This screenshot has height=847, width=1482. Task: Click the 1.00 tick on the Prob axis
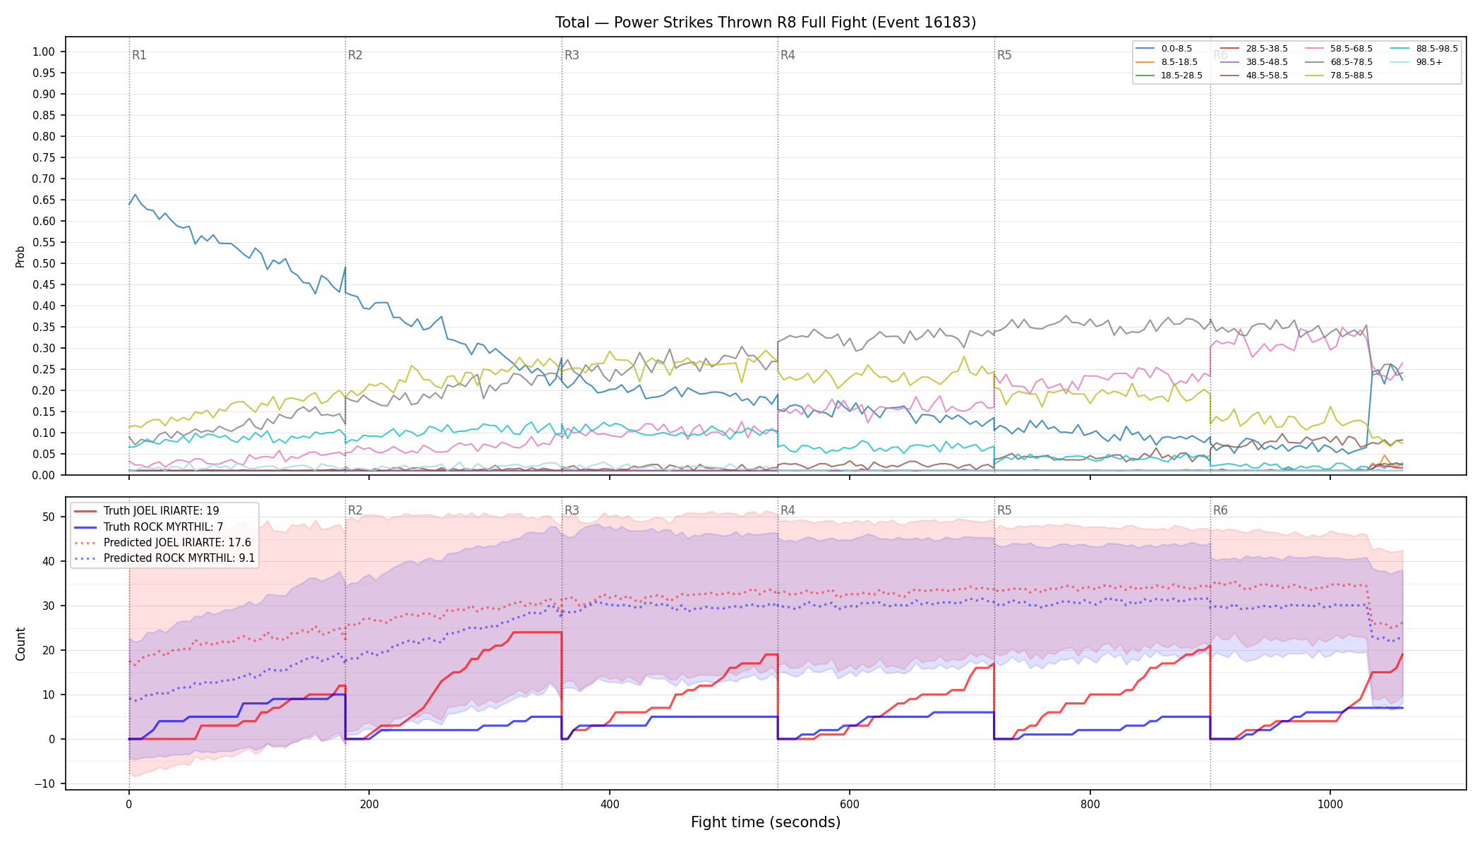(x=44, y=52)
